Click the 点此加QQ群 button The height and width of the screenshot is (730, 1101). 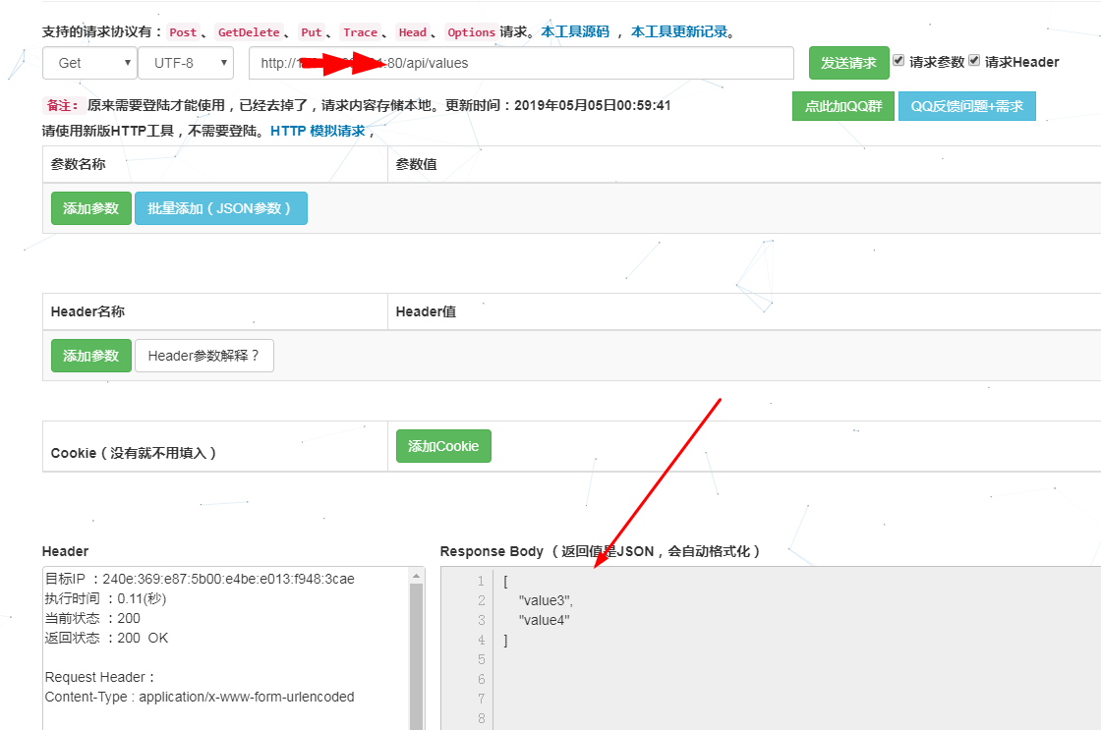click(x=843, y=106)
